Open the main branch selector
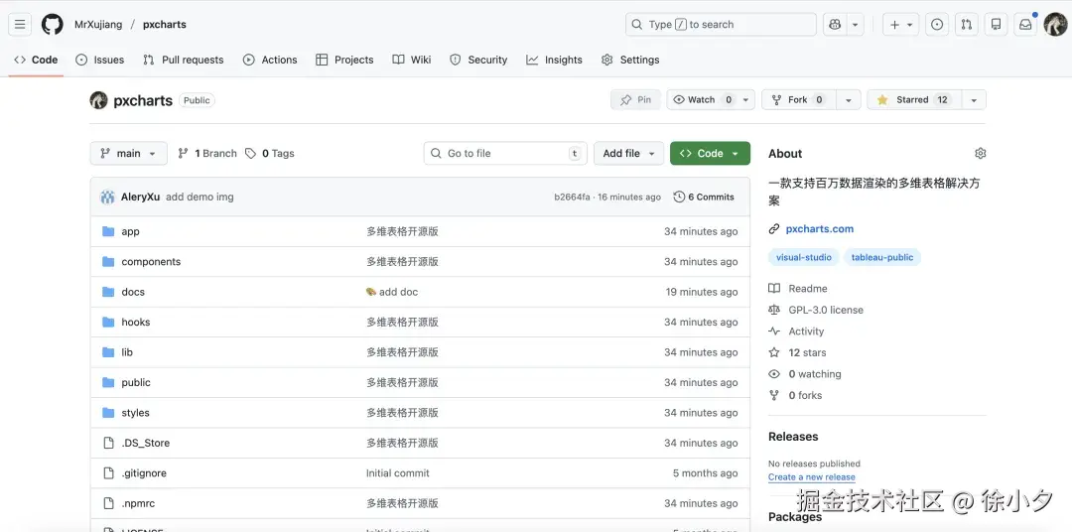Image resolution: width=1072 pixels, height=532 pixels. coord(128,153)
